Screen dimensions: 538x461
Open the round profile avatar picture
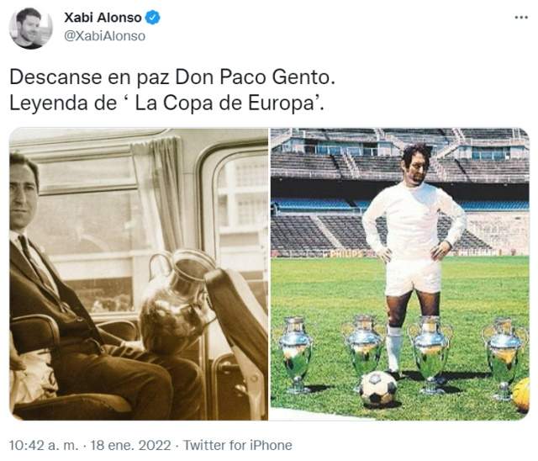tap(31, 28)
